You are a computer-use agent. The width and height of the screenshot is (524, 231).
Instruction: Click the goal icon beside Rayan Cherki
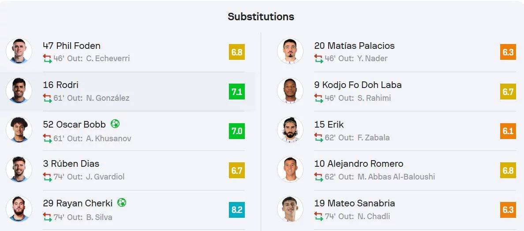pyautogui.click(x=122, y=203)
